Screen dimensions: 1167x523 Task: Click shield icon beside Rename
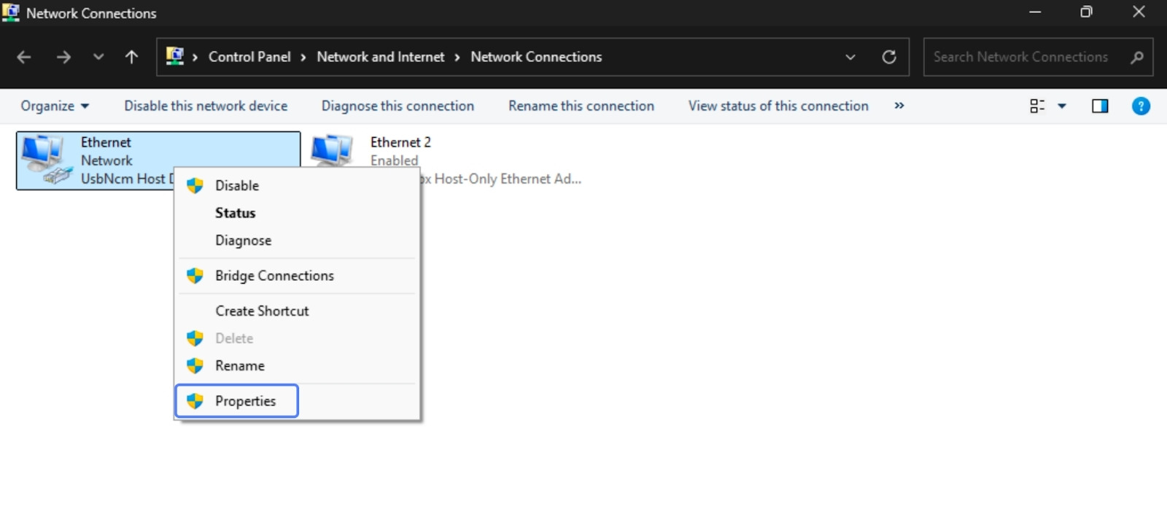pos(195,366)
